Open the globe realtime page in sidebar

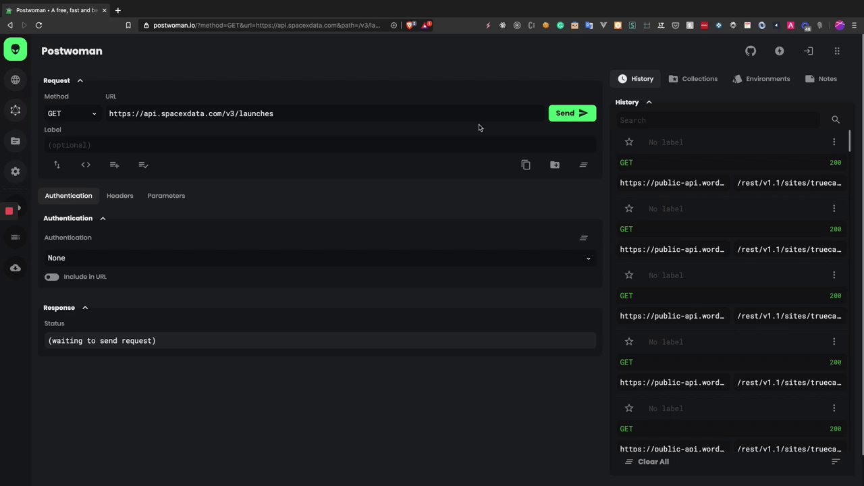pyautogui.click(x=15, y=80)
